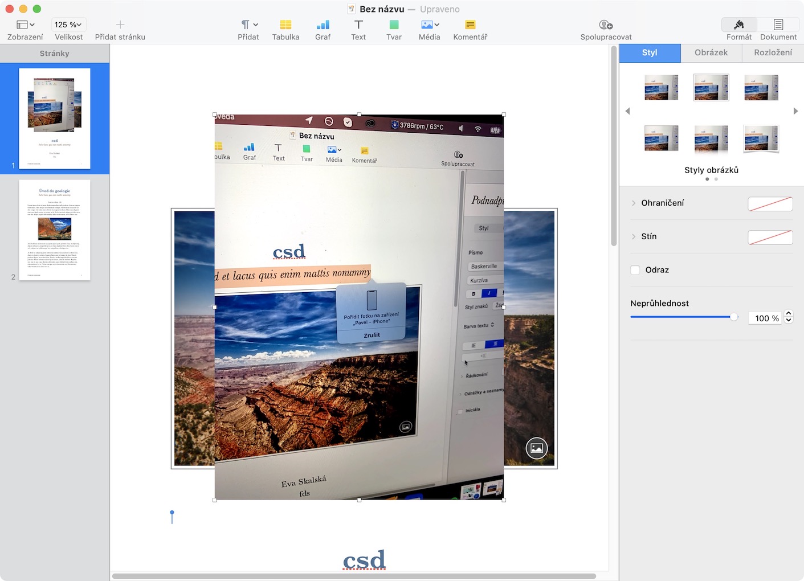Screen dimensions: 804x581
Task: Enable the Odraz reflection checkbox
Action: coord(635,270)
